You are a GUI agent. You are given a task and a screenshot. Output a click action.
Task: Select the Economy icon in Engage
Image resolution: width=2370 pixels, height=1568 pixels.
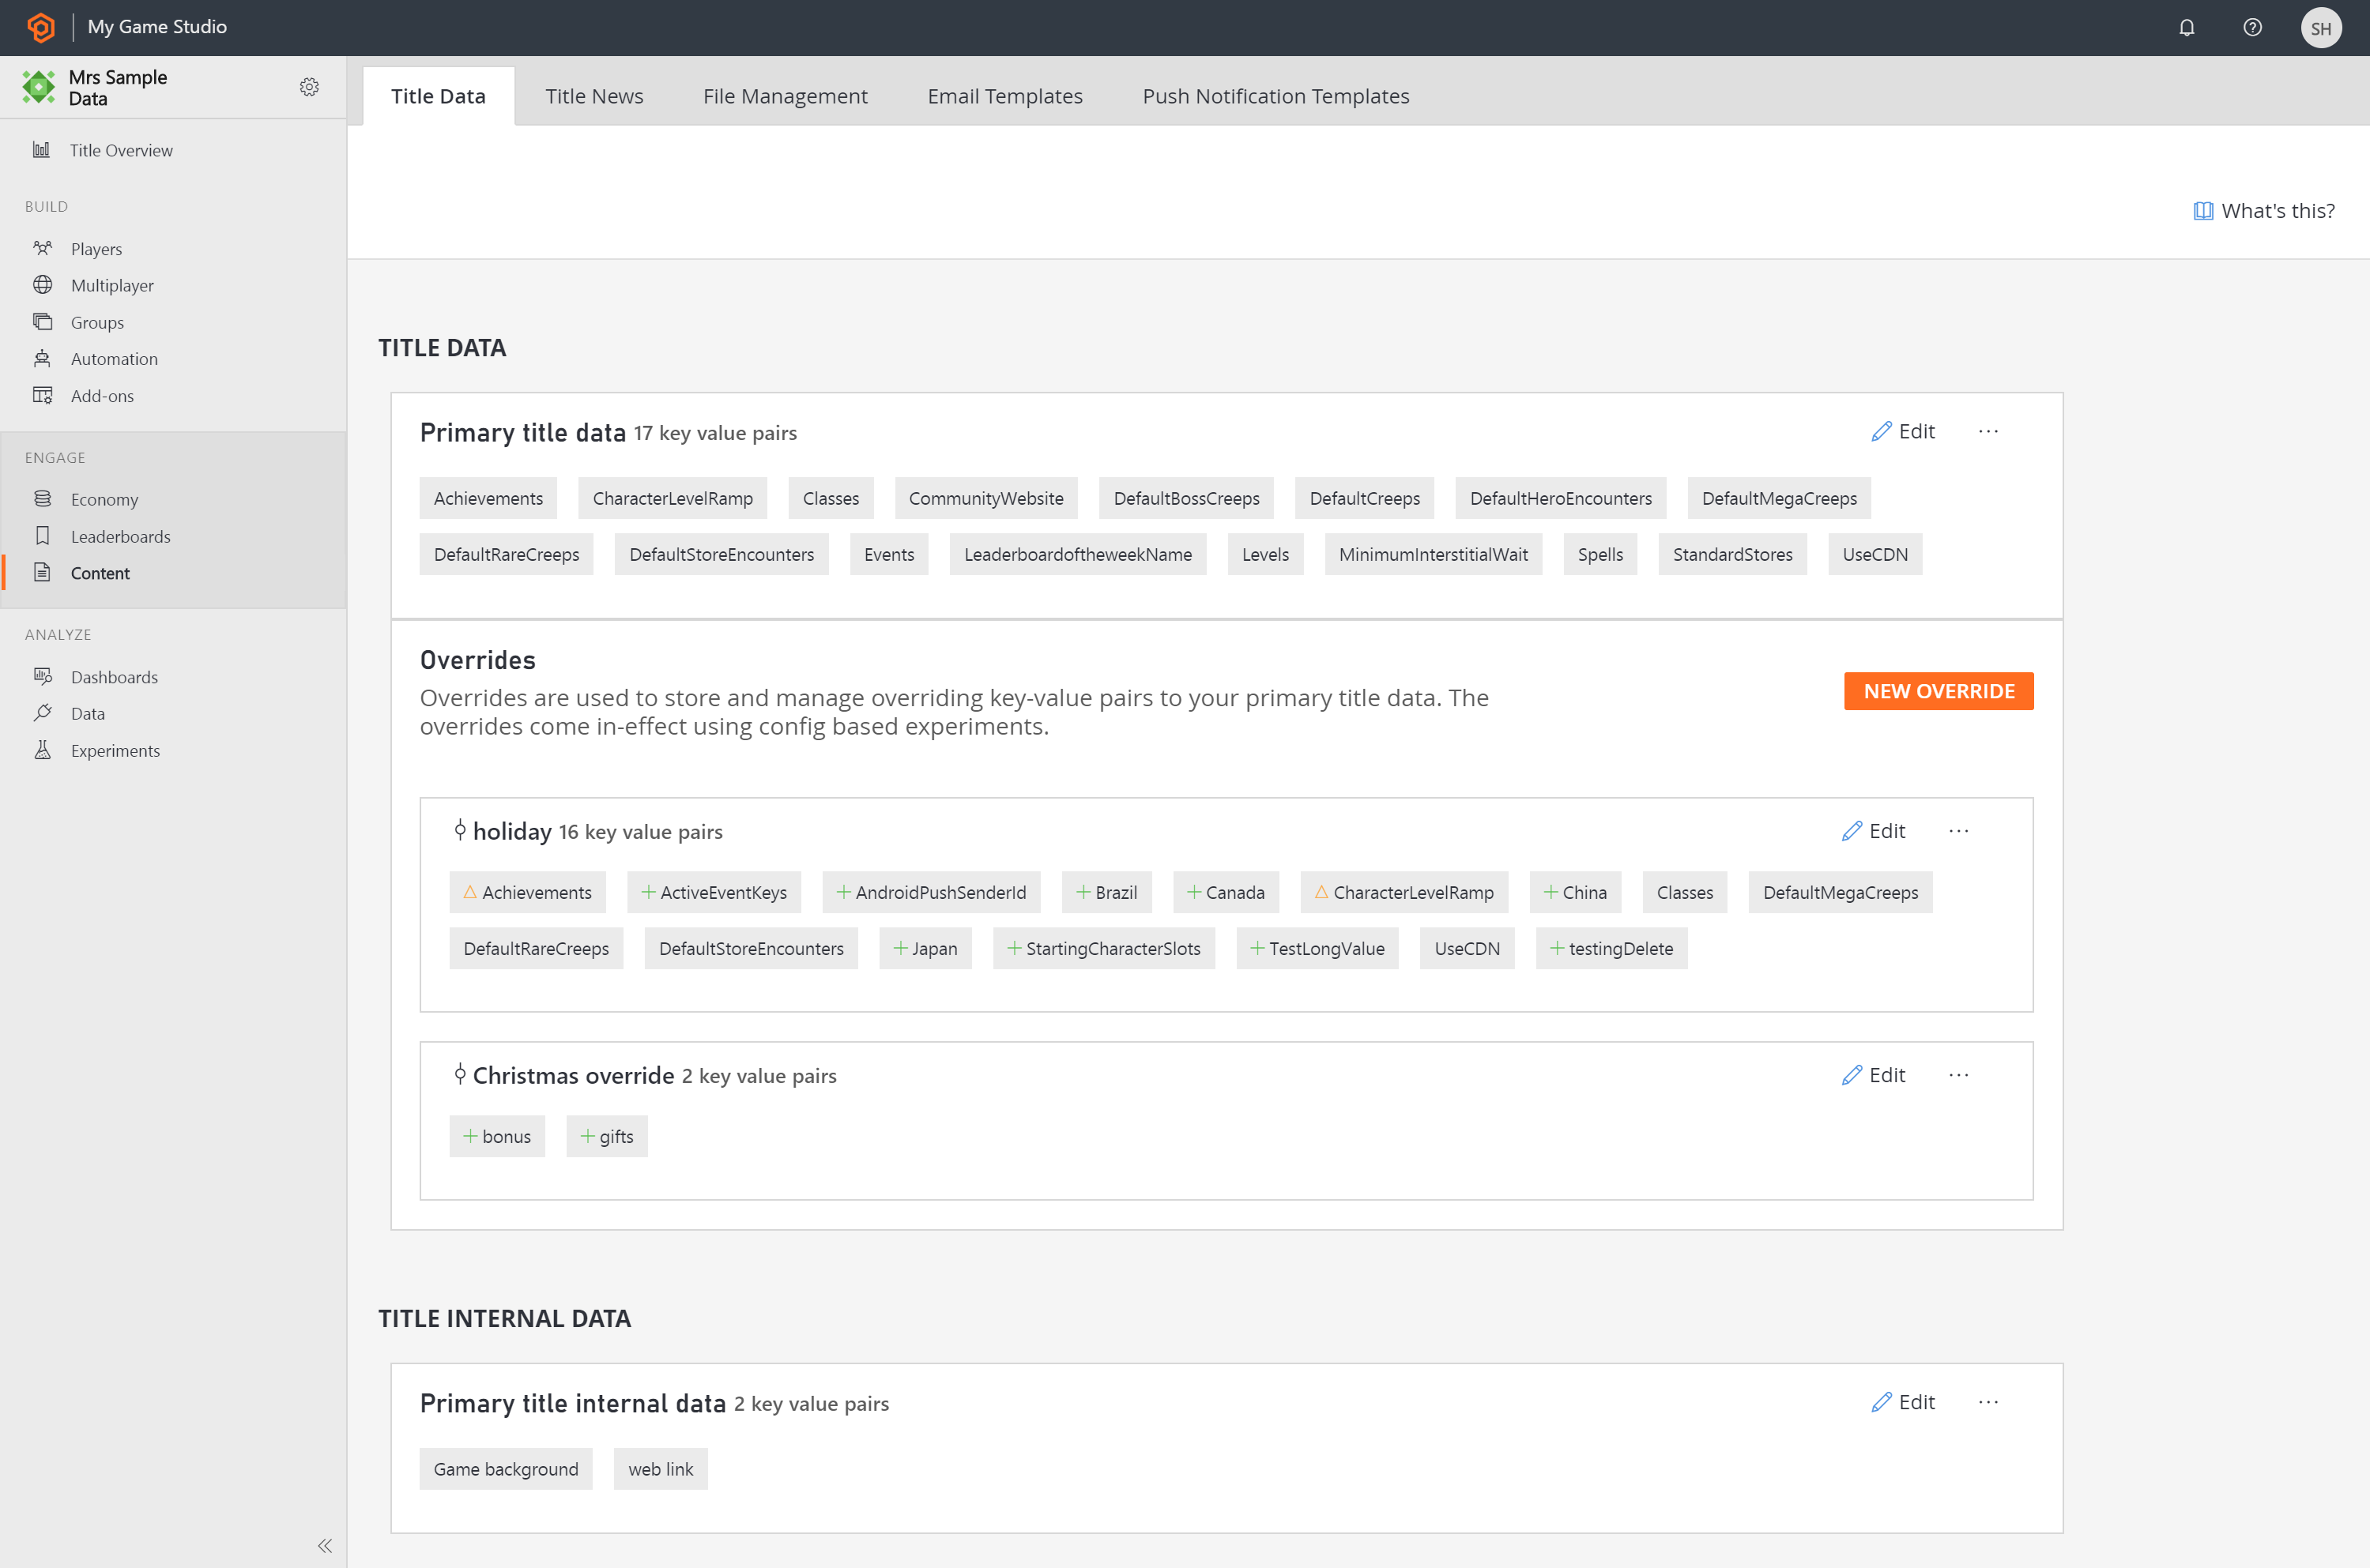43,498
